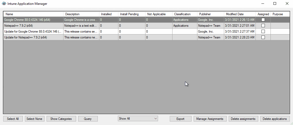Open Manage Assignments
This screenshot has height=125, width=293.
pyautogui.click(x=210, y=119)
